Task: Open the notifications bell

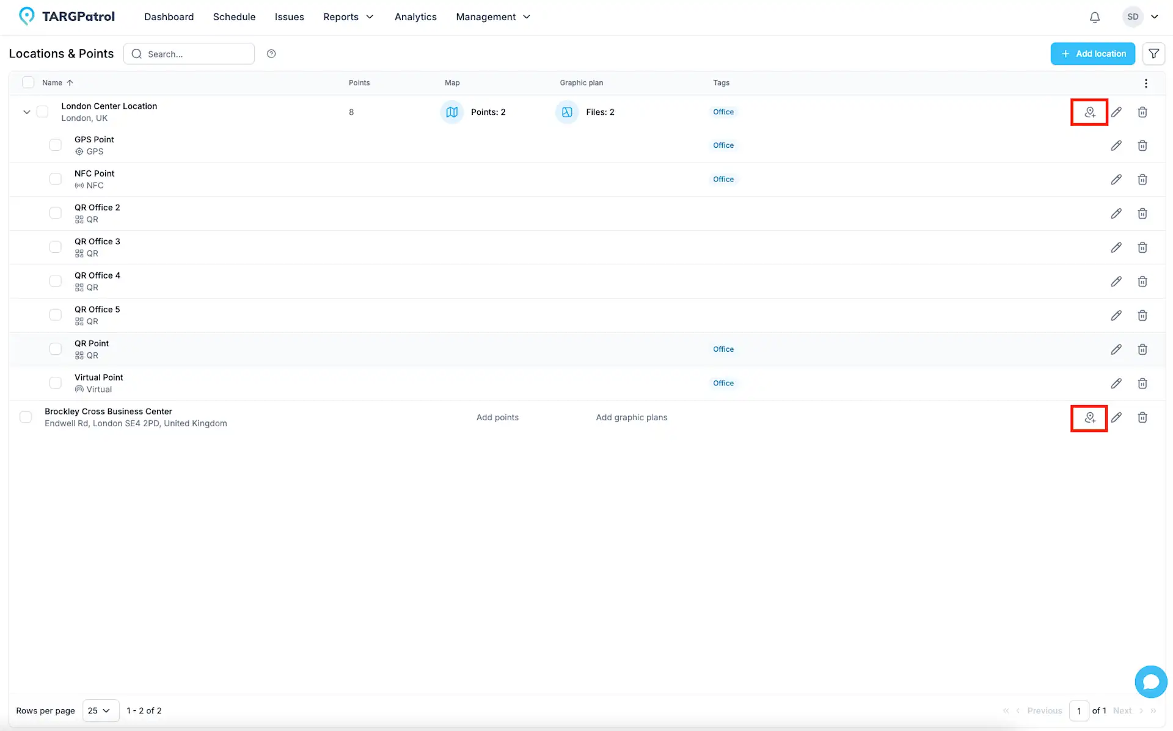Action: (1094, 17)
